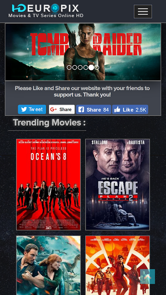
Task: Like the site with thumbs-up button
Action: click(130, 109)
